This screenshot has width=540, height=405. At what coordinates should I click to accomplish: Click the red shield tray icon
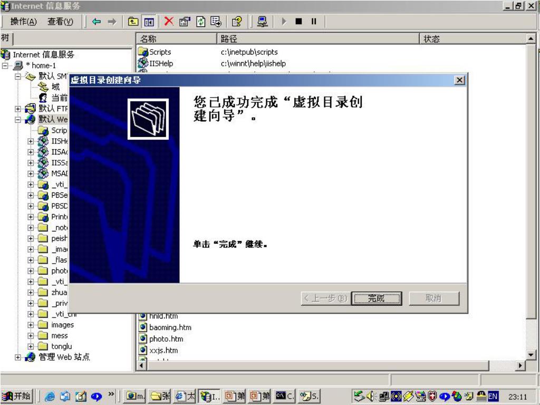(x=432, y=397)
